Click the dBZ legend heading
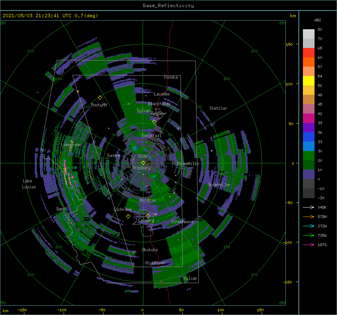 point(318,20)
